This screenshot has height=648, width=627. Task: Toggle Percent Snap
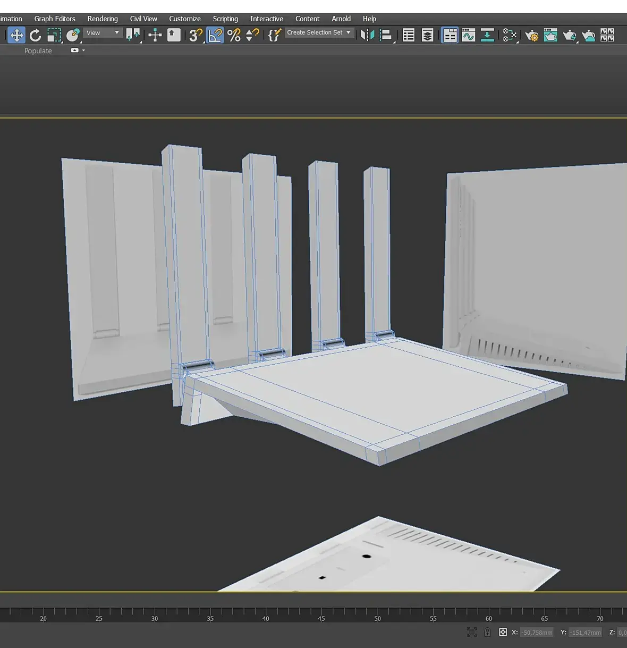[234, 36]
